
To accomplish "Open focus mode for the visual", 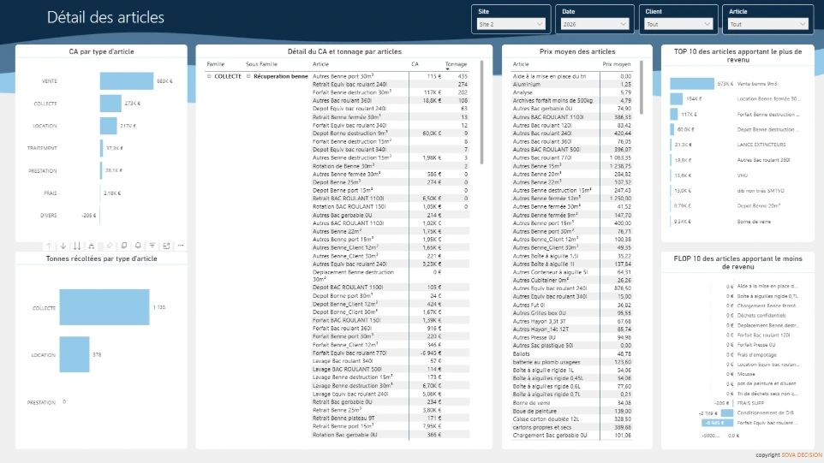I will 166,246.
